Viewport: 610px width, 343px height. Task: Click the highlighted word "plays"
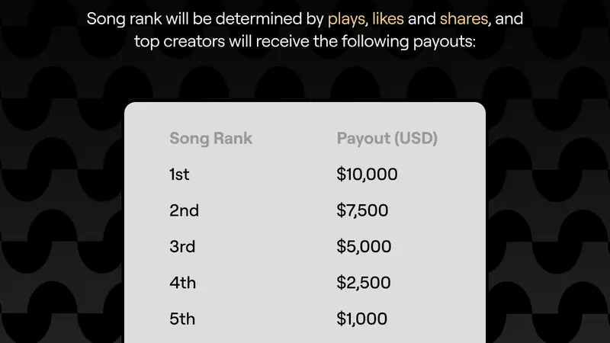(346, 18)
